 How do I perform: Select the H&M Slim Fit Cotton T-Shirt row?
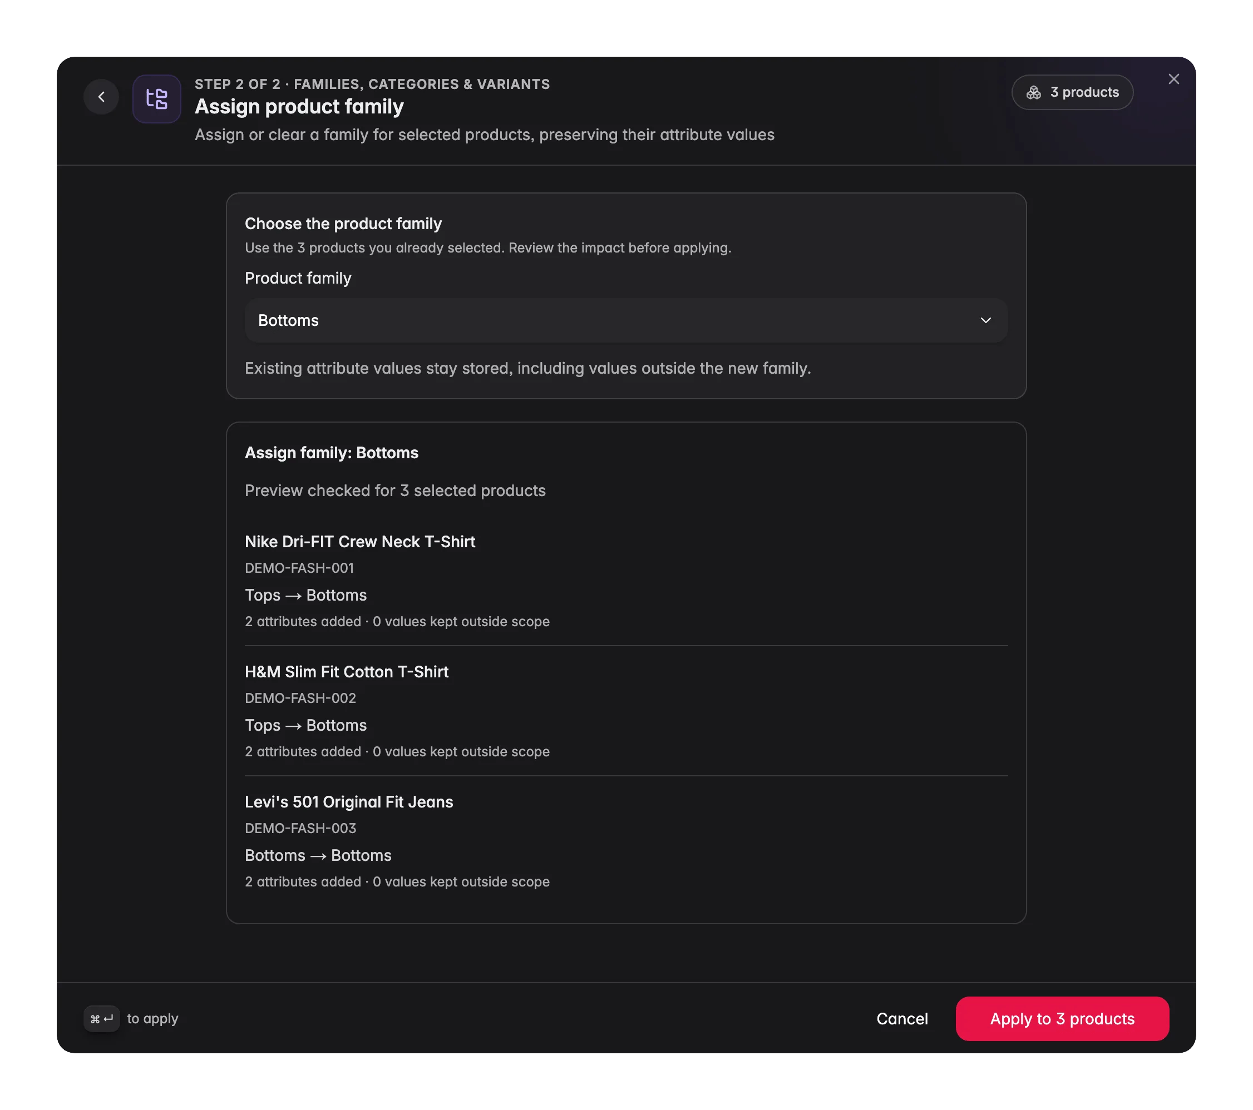point(626,711)
